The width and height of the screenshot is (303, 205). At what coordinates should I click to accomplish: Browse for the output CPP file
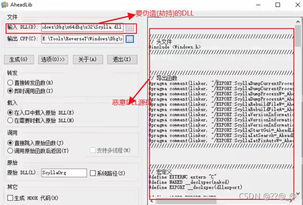click(x=130, y=39)
